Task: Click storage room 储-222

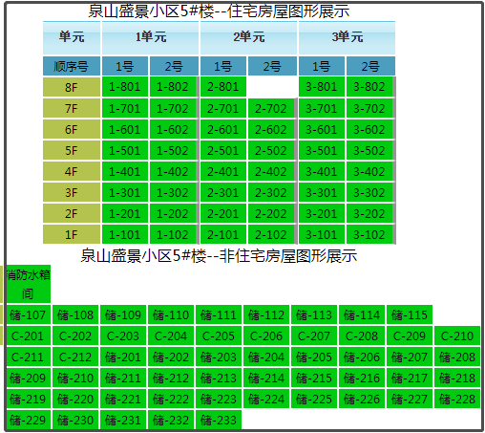Action: point(171,399)
